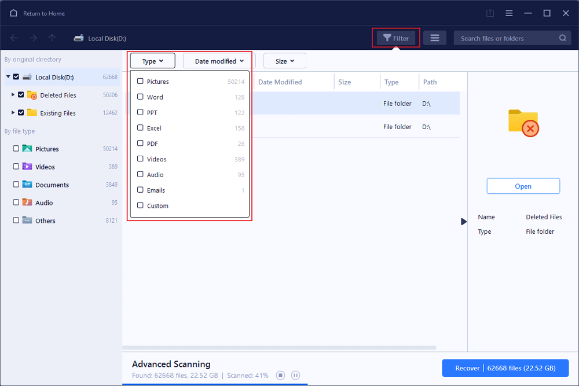The width and height of the screenshot is (579, 386).
Task: Pause the advanced scanning
Action: 295,376
